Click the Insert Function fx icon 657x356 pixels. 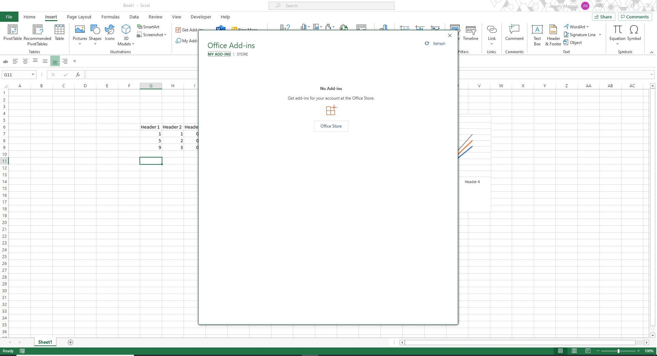point(78,75)
